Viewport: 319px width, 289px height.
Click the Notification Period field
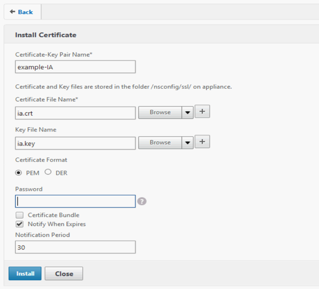pyautogui.click(x=75, y=247)
